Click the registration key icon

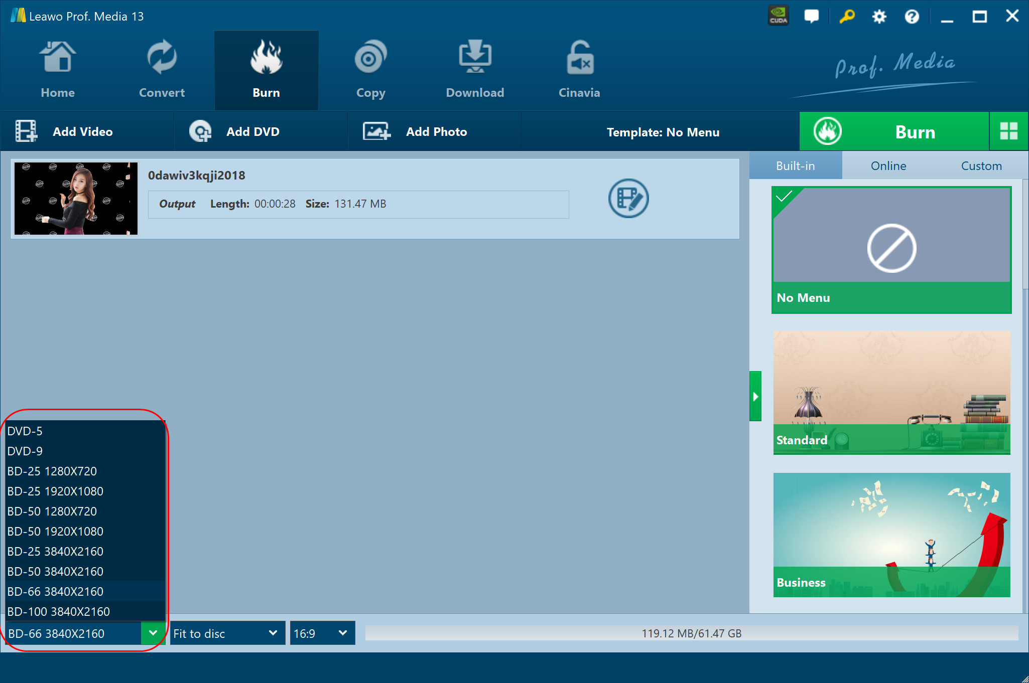[847, 16]
